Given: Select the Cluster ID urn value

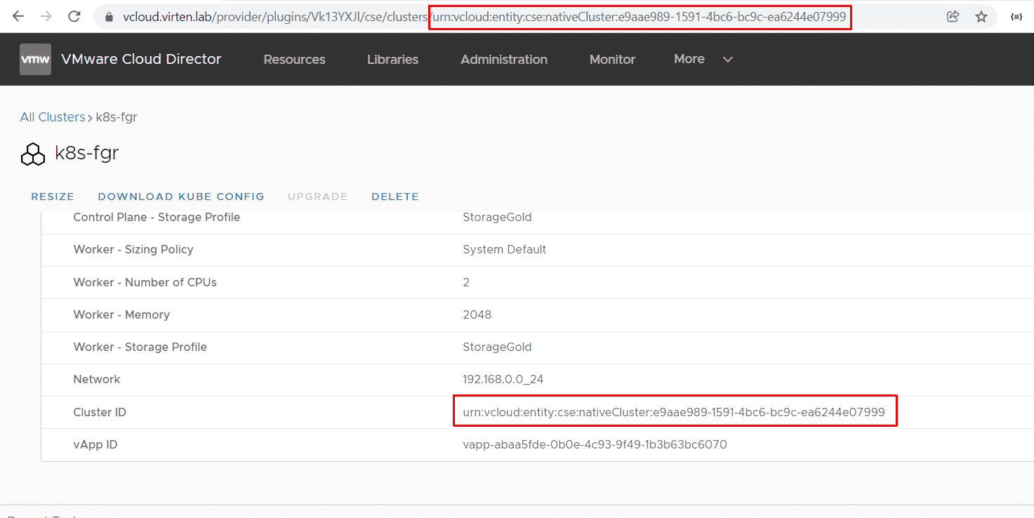Looking at the screenshot, I should 674,412.
